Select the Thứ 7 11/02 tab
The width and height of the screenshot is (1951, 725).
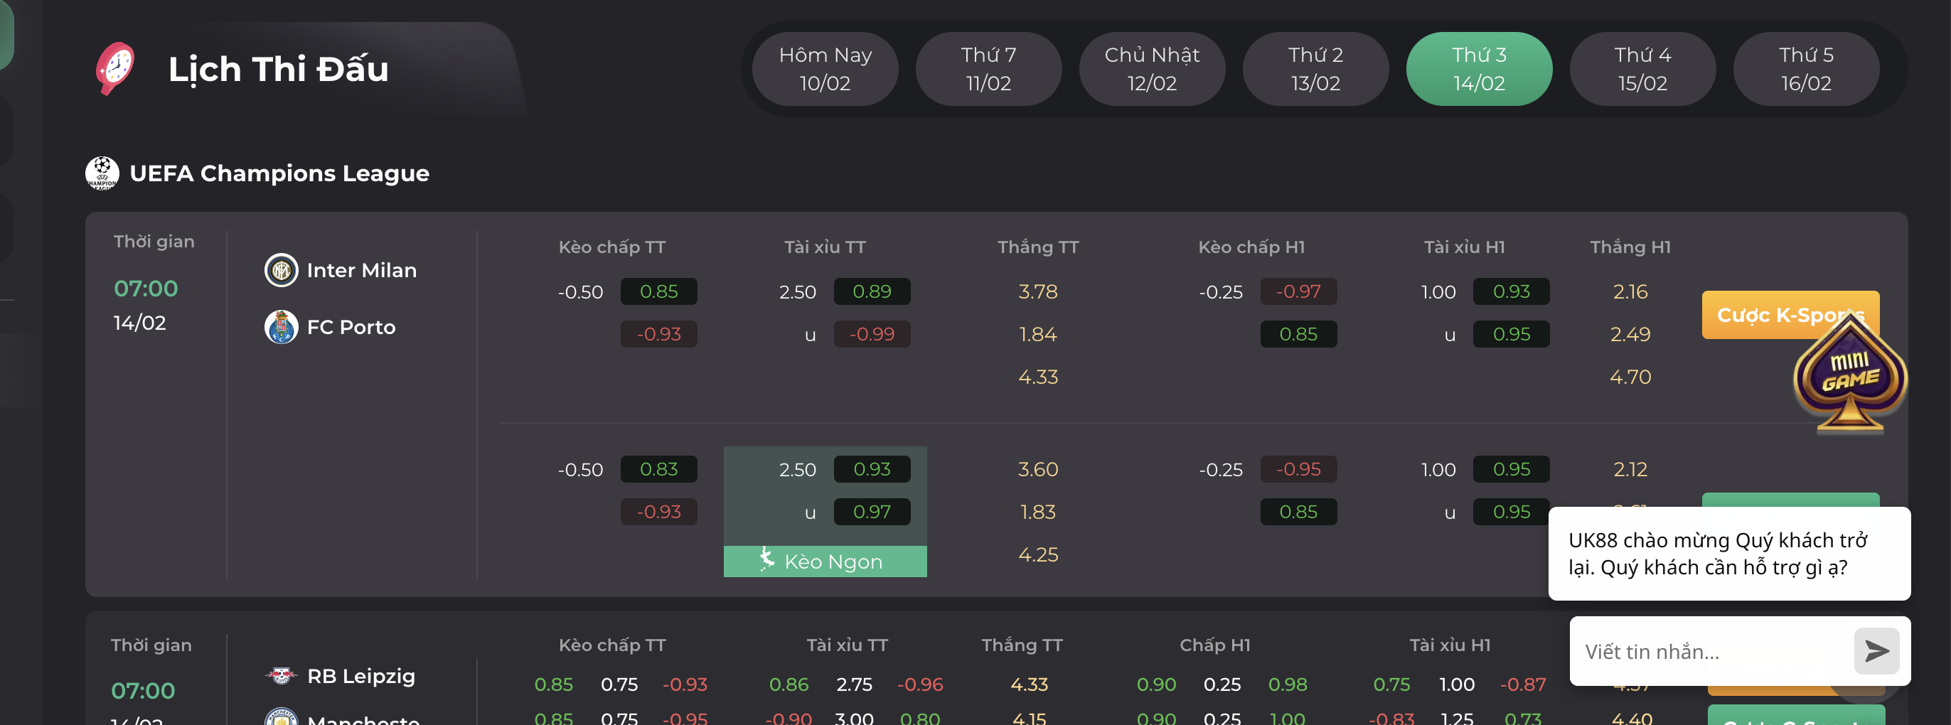click(x=988, y=69)
